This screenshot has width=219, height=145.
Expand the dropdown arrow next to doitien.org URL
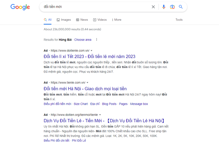click(x=100, y=115)
